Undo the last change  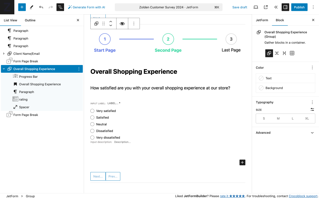[x=41, y=7]
